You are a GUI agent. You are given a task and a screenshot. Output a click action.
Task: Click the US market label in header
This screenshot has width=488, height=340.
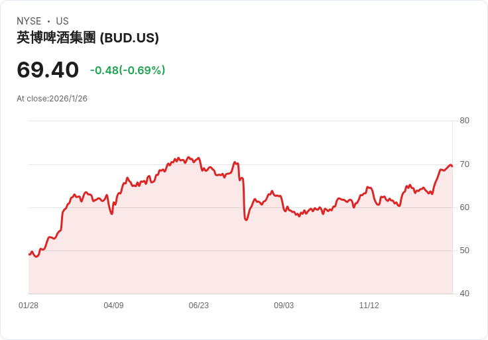coord(62,21)
